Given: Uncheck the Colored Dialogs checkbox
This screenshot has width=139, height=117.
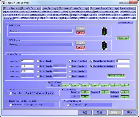Looking at the screenshot, I should pos(68,105).
